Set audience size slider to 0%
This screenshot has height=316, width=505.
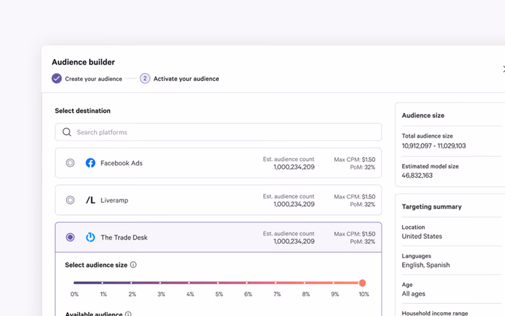click(x=75, y=283)
